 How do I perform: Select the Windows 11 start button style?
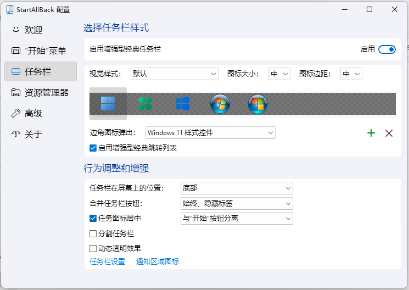(108, 104)
